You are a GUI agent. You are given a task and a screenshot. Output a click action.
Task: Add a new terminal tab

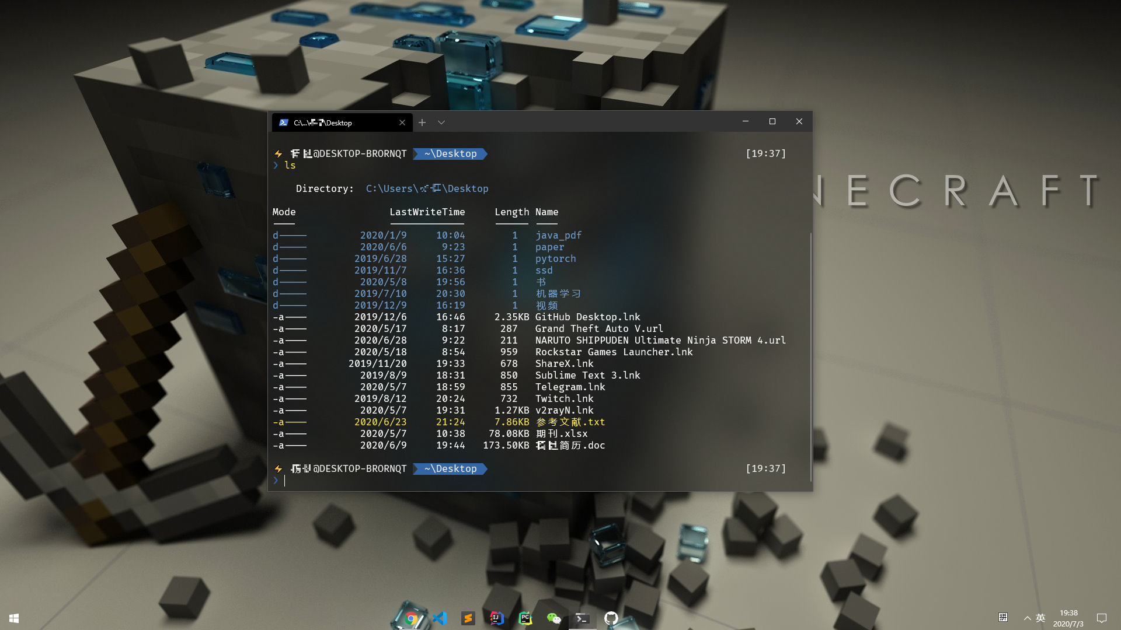[422, 123]
